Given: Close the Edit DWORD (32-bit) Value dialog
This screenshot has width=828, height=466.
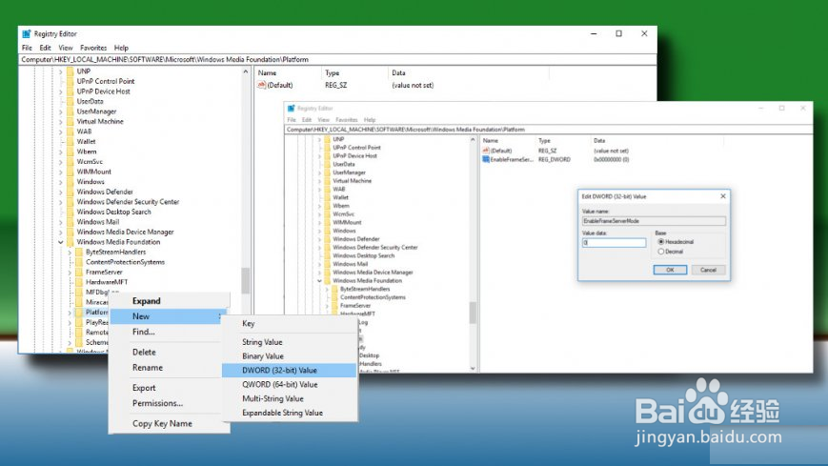Looking at the screenshot, I should click(x=723, y=196).
